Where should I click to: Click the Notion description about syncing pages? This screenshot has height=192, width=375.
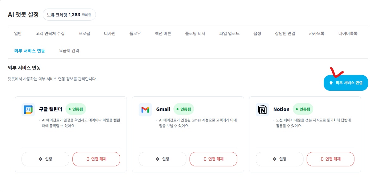(x=314, y=123)
